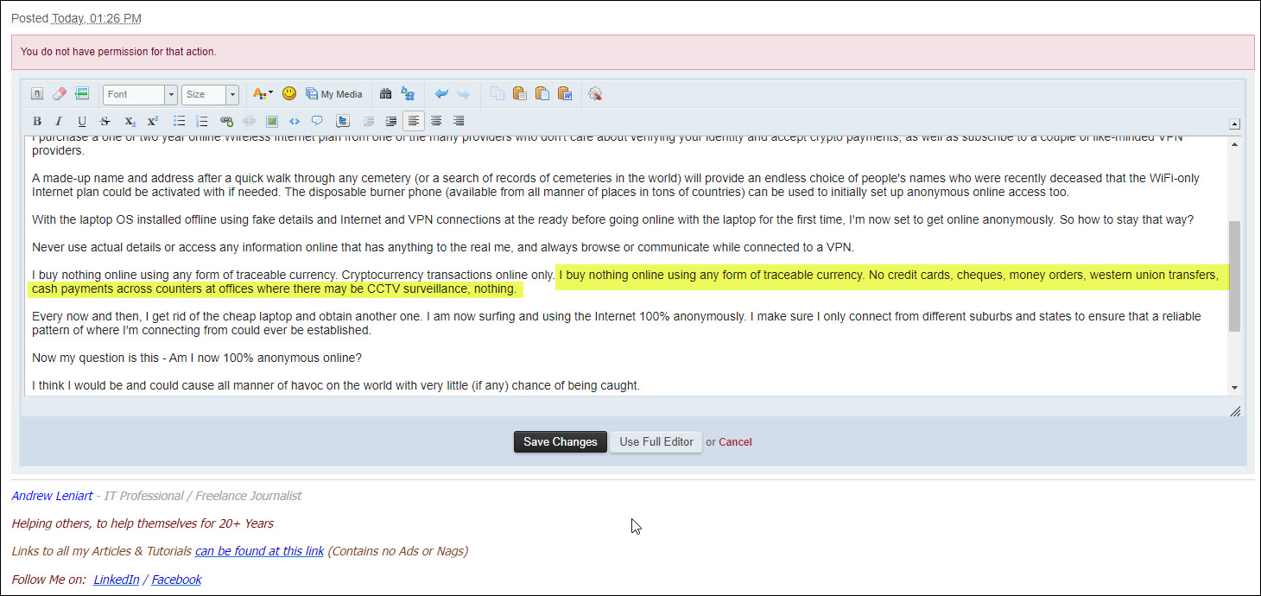This screenshot has width=1261, height=596.
Task: Toggle strikethrough formatting
Action: pos(105,121)
